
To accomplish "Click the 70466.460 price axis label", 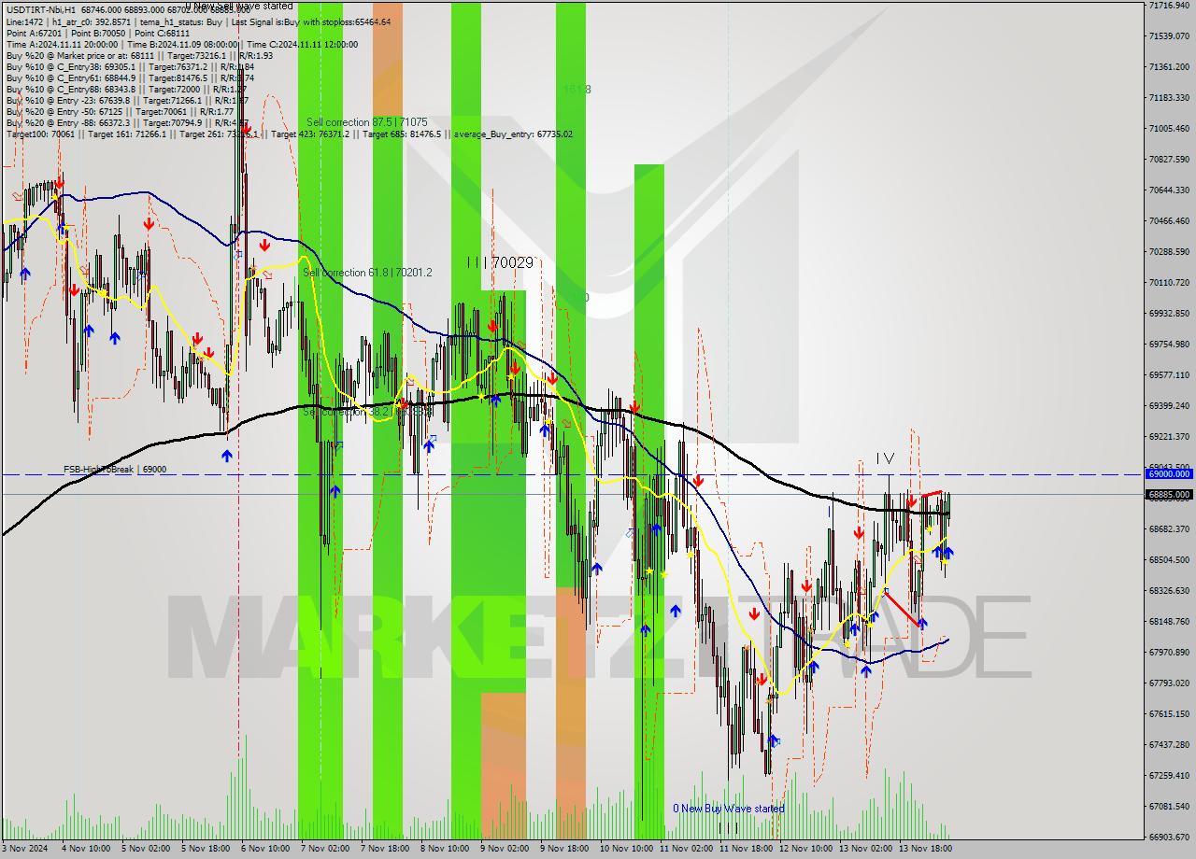I will click(x=1169, y=221).
